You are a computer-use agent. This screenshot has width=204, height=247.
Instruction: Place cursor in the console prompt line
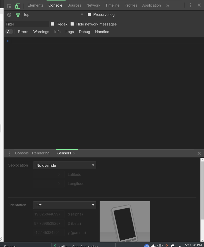point(107,41)
